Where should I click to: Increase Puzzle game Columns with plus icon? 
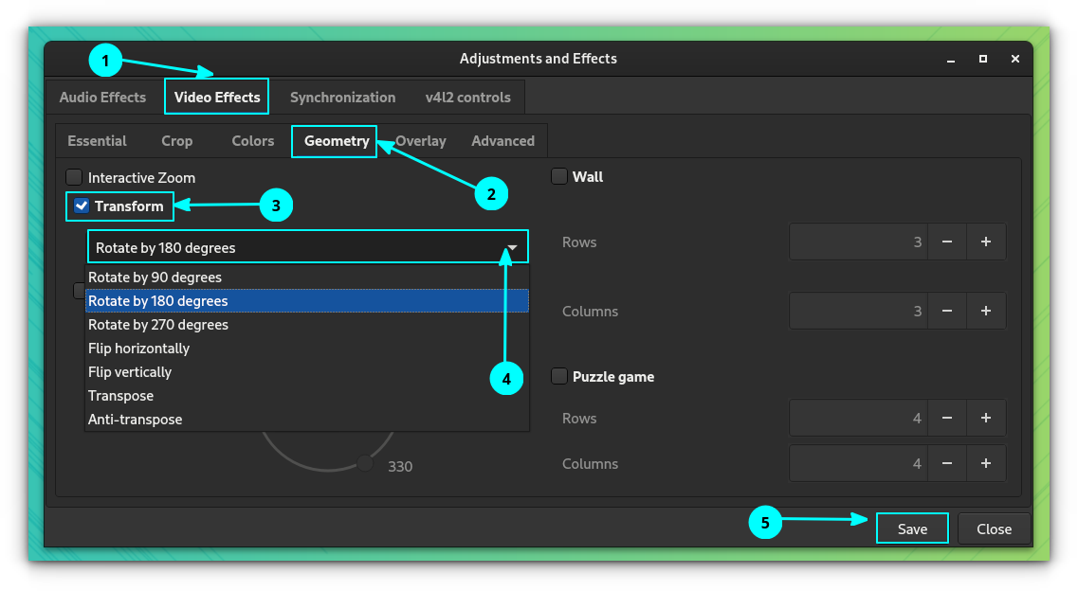[986, 463]
